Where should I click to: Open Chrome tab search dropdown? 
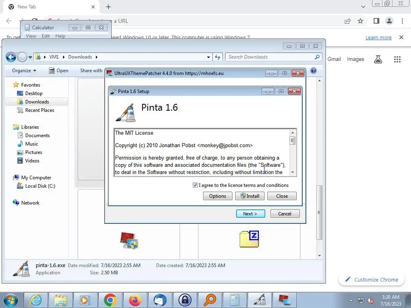tap(363, 7)
